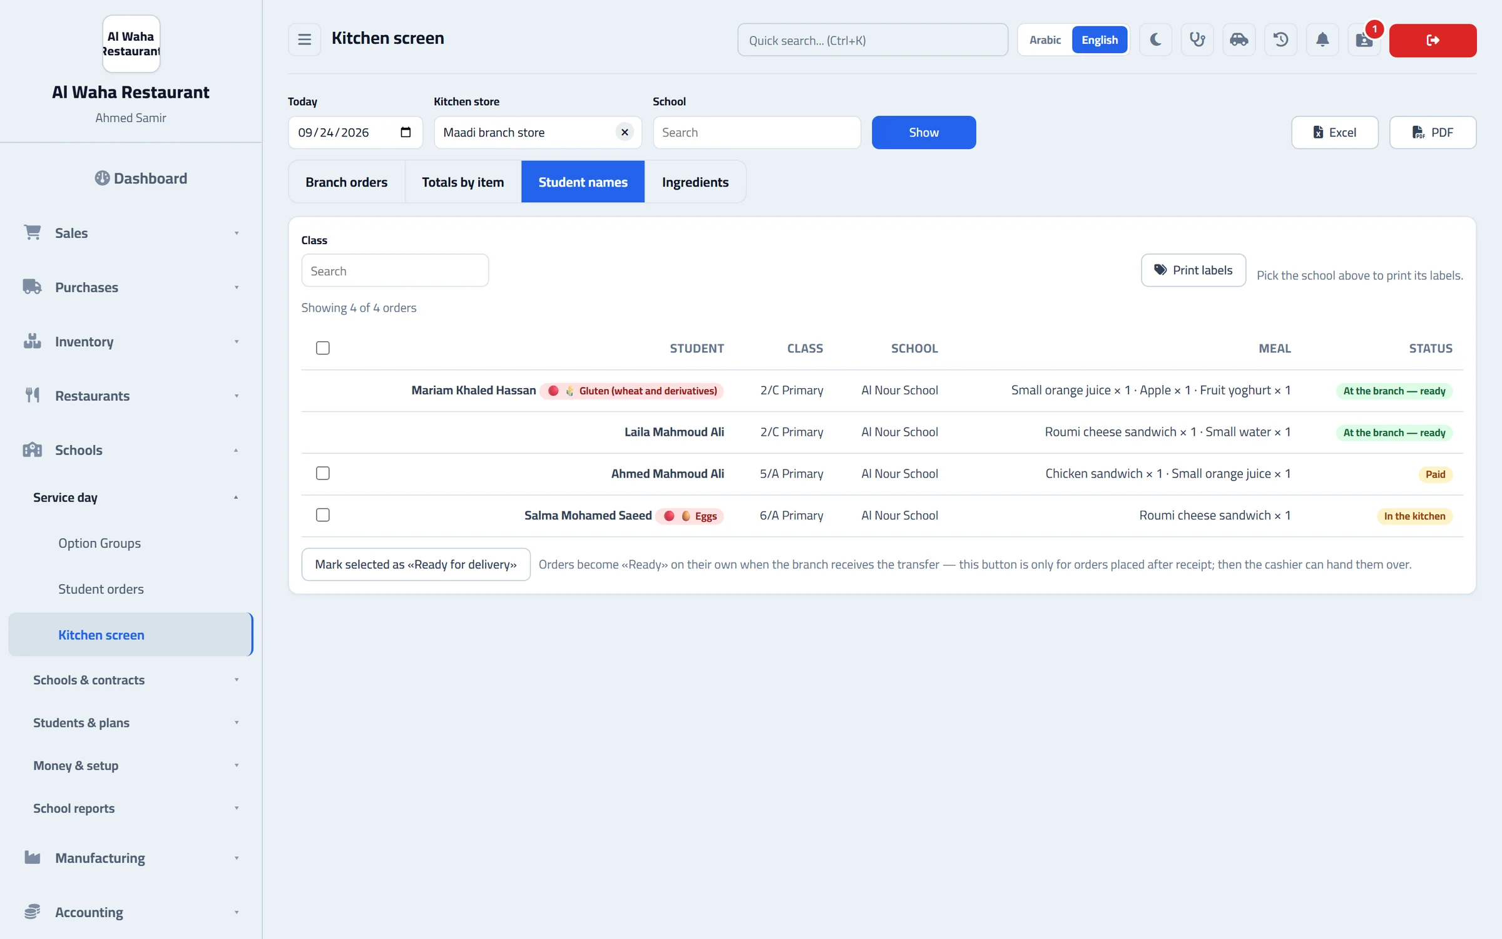Image resolution: width=1502 pixels, height=939 pixels.
Task: Switch language to Arabic
Action: [x=1045, y=40]
